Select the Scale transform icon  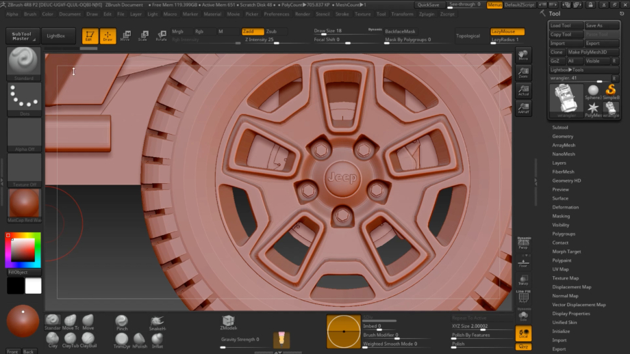[143, 36]
